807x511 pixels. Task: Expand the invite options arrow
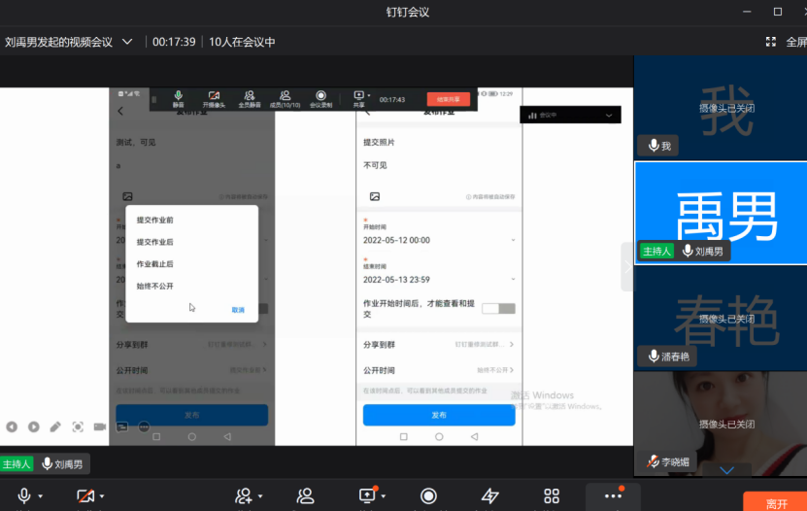point(260,496)
